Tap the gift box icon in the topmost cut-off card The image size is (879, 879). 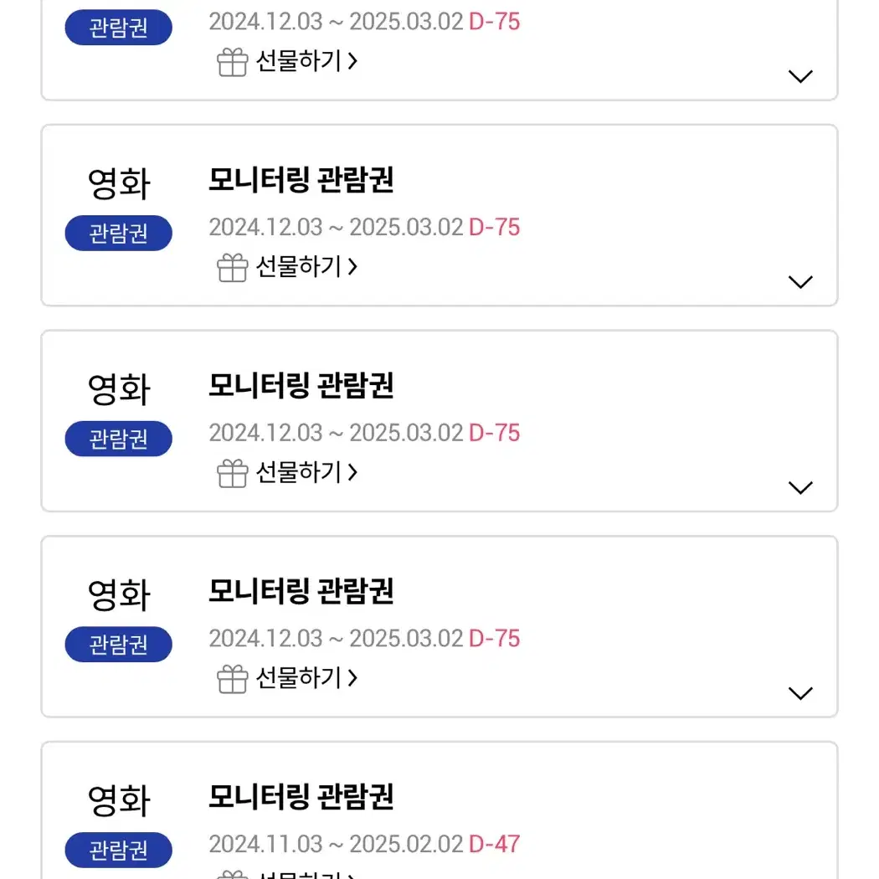[232, 62]
